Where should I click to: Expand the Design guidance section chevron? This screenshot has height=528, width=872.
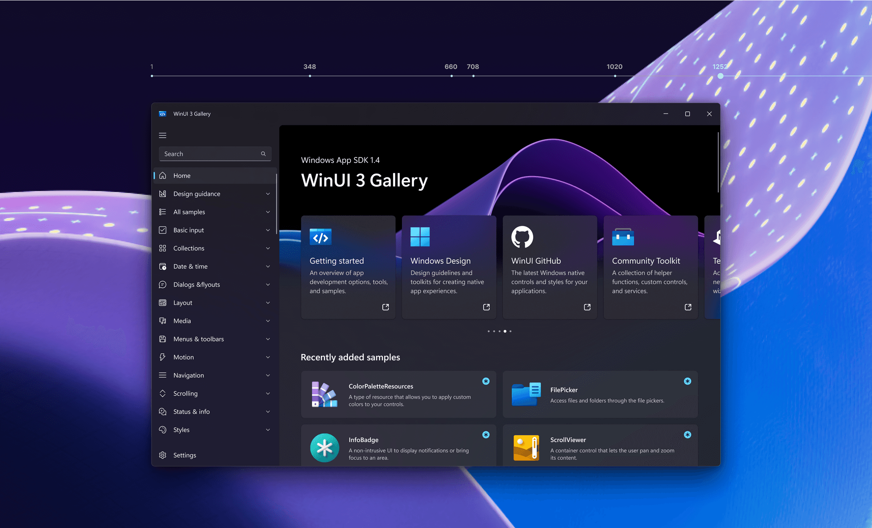click(x=268, y=194)
